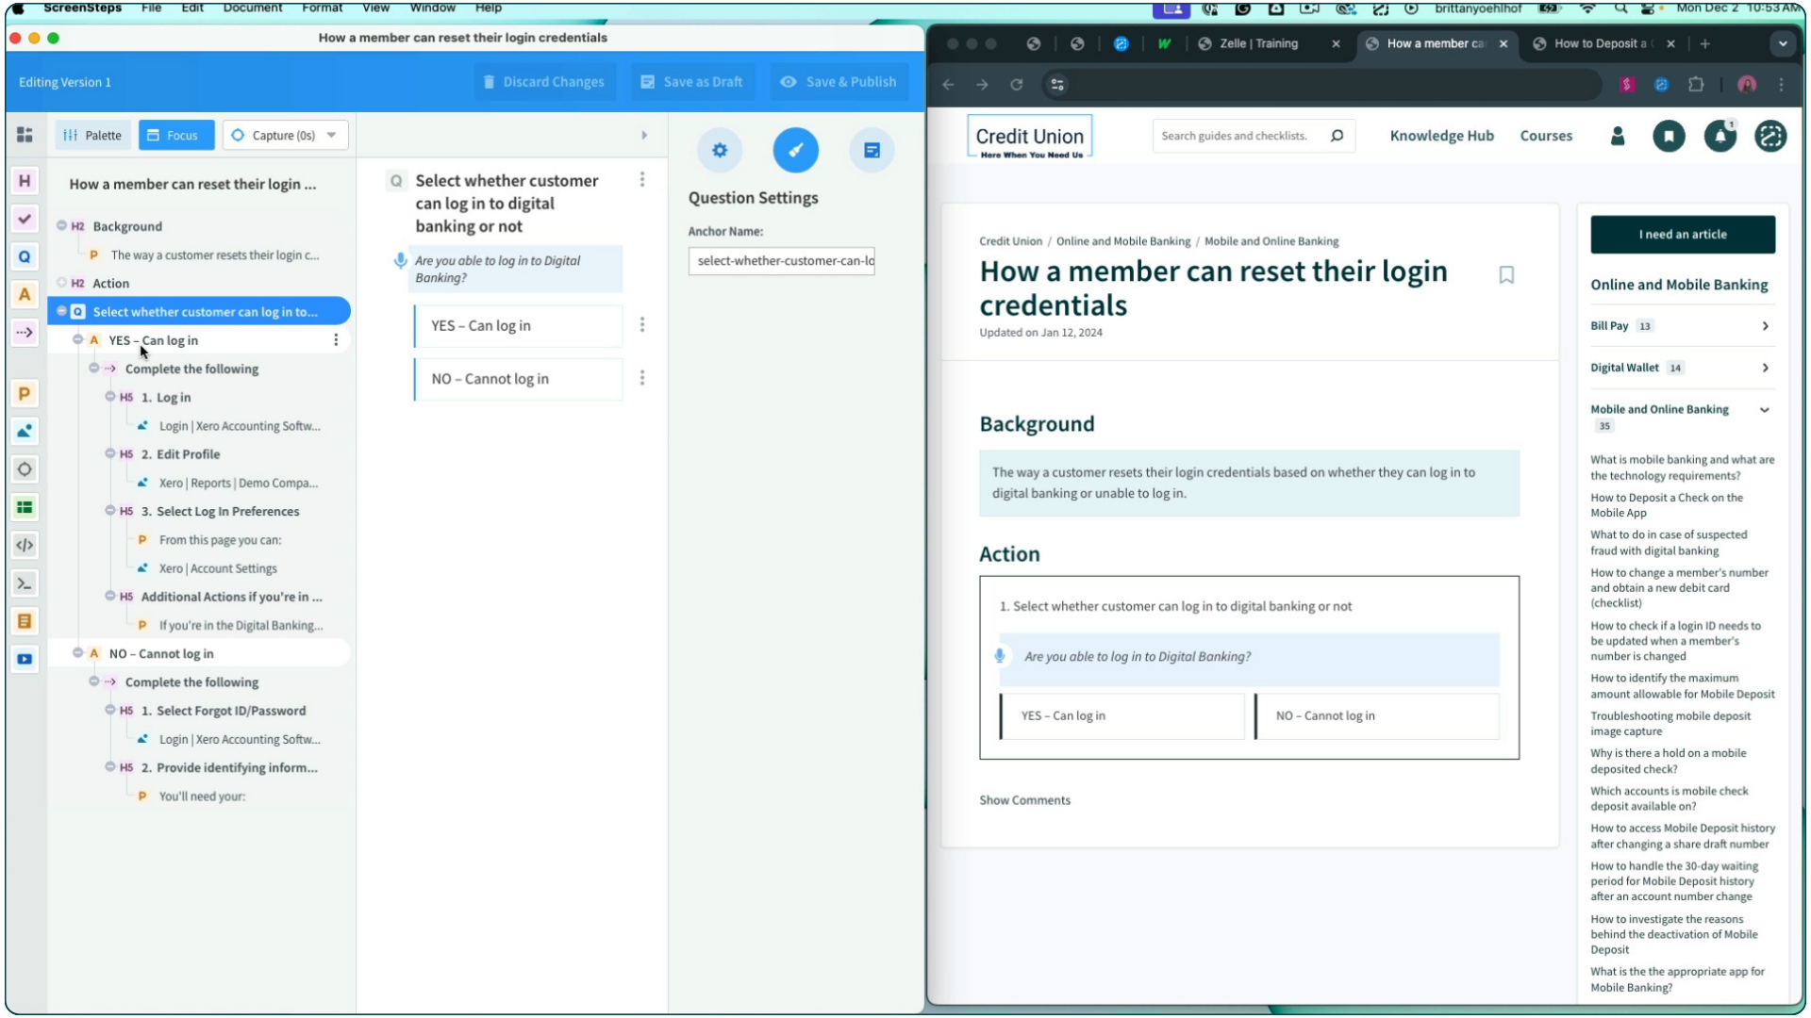Choose YES – Can log in in browser article
1811x1018 pixels.
tap(1122, 716)
